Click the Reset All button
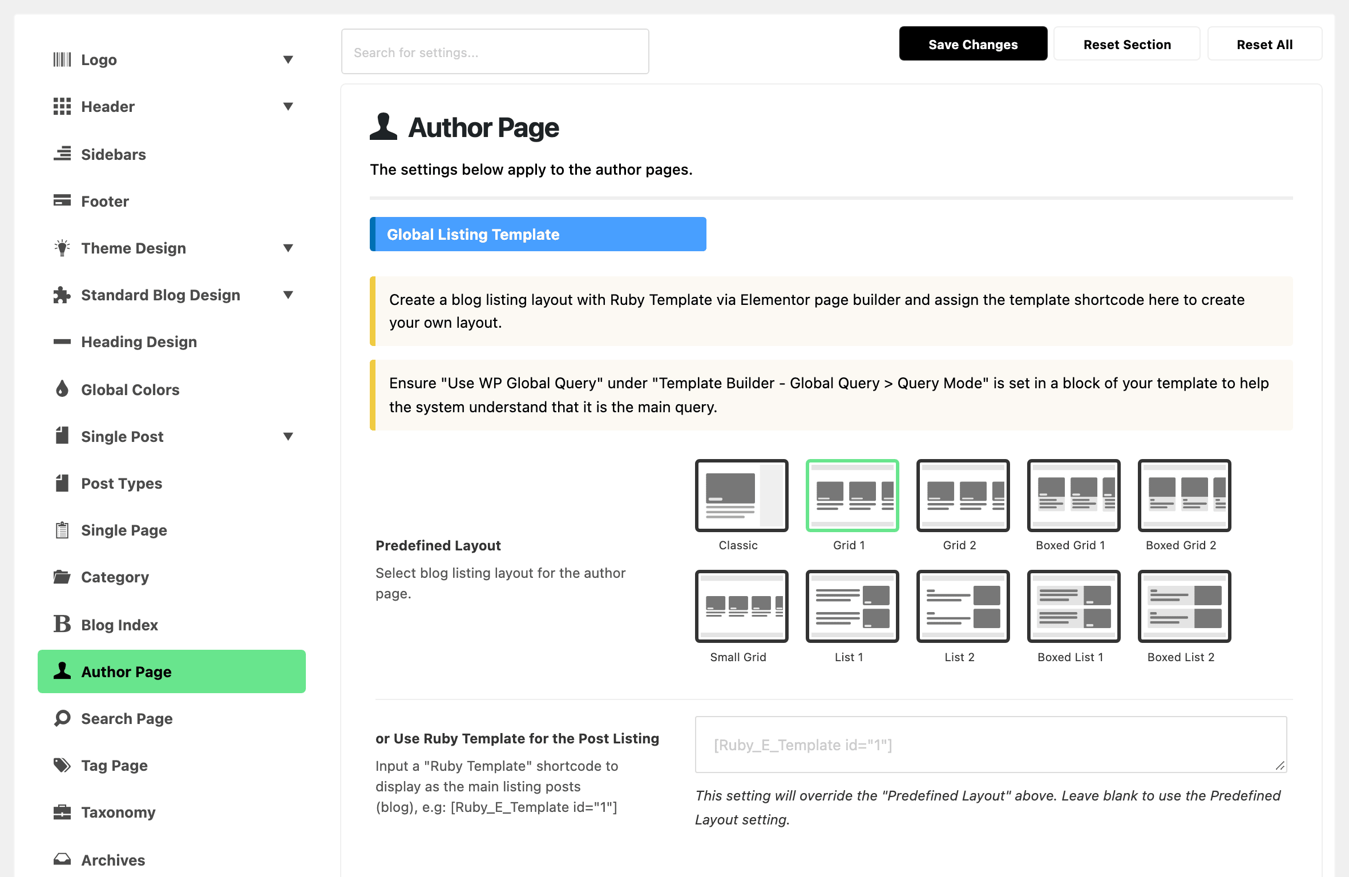The height and width of the screenshot is (877, 1349). tap(1265, 44)
